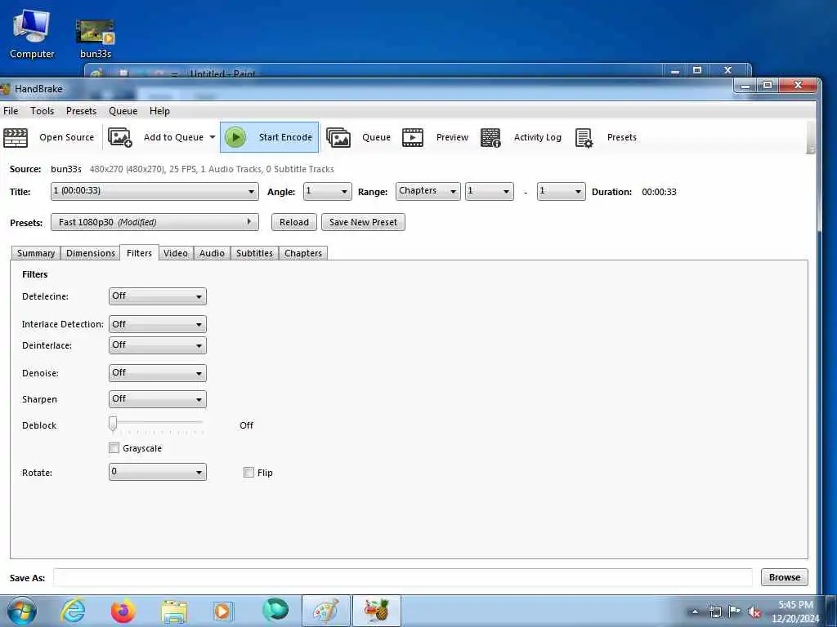The height and width of the screenshot is (627, 837).
Task: Click Save New Preset button
Action: point(363,222)
